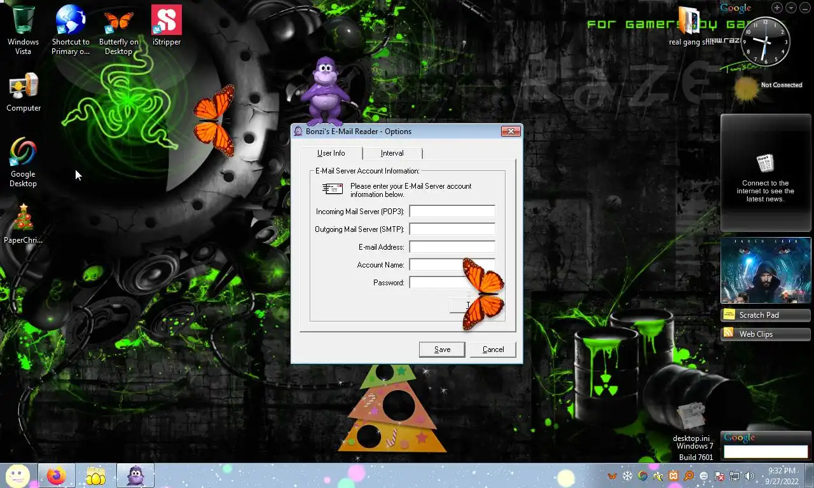The image size is (814, 488).
Task: Focus the Incoming Mail Server (POP3) field
Action: point(452,212)
